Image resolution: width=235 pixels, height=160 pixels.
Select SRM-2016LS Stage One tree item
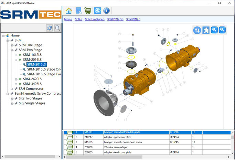(x=44, y=70)
